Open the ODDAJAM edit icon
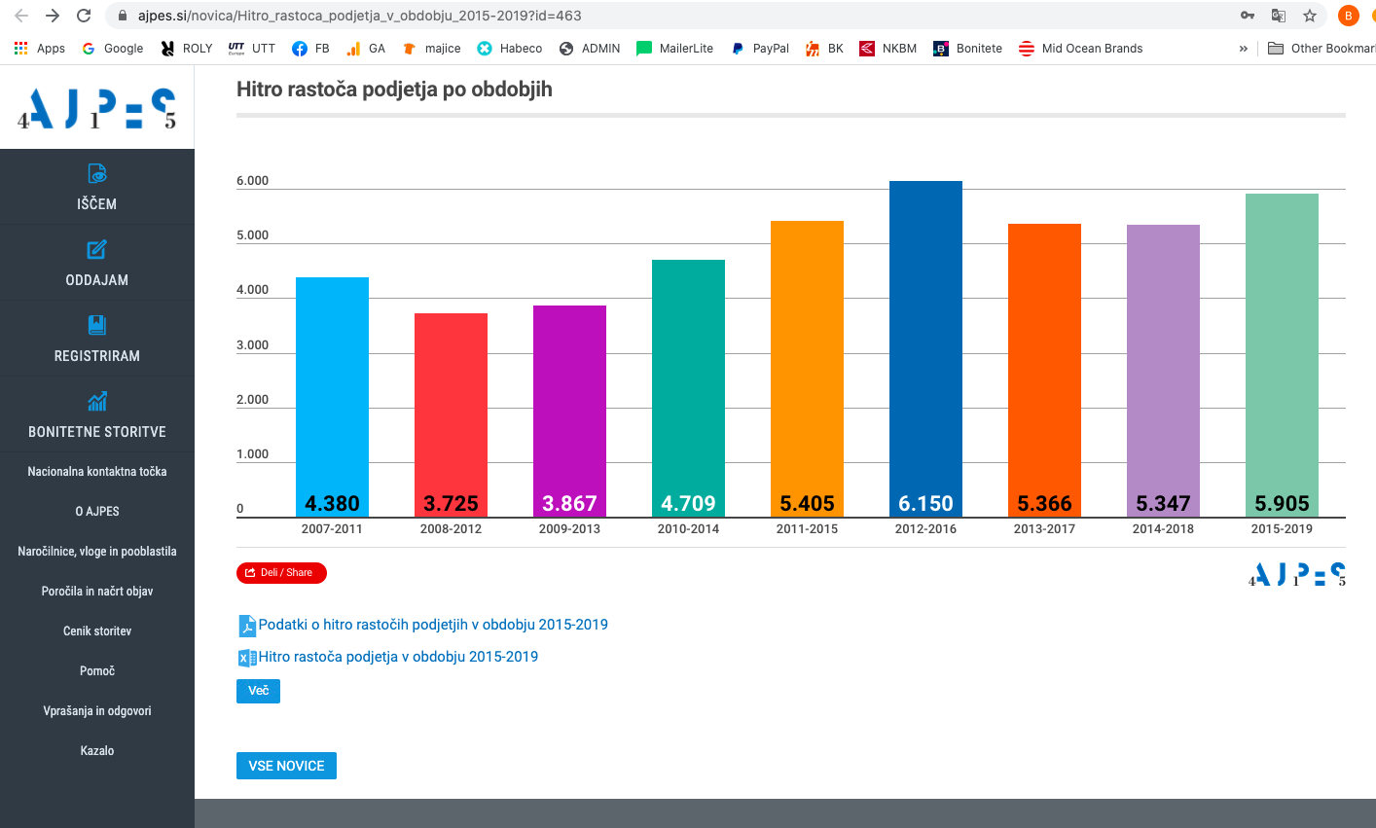The width and height of the screenshot is (1376, 828). coord(96,250)
